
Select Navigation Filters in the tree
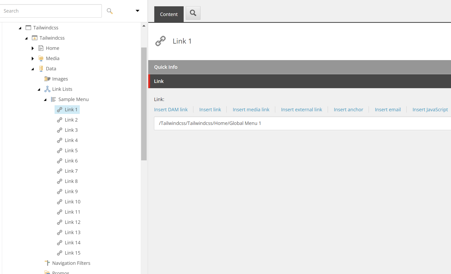coord(71,263)
